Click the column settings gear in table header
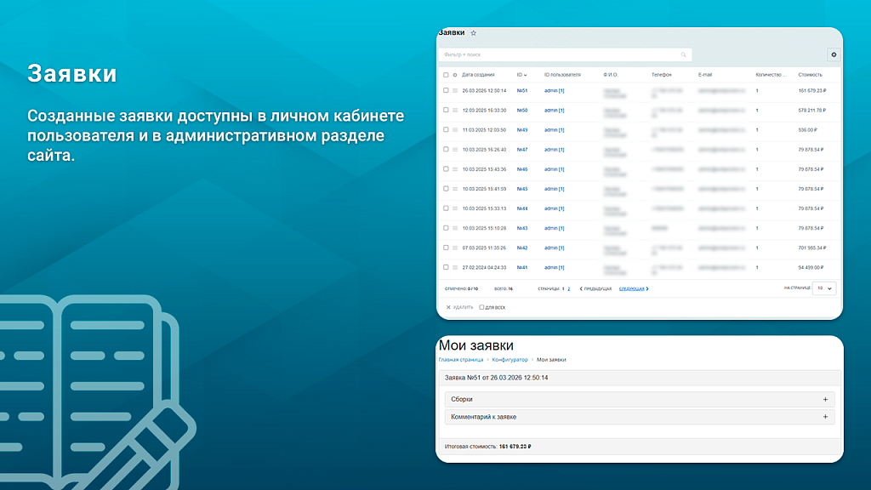 tap(455, 75)
